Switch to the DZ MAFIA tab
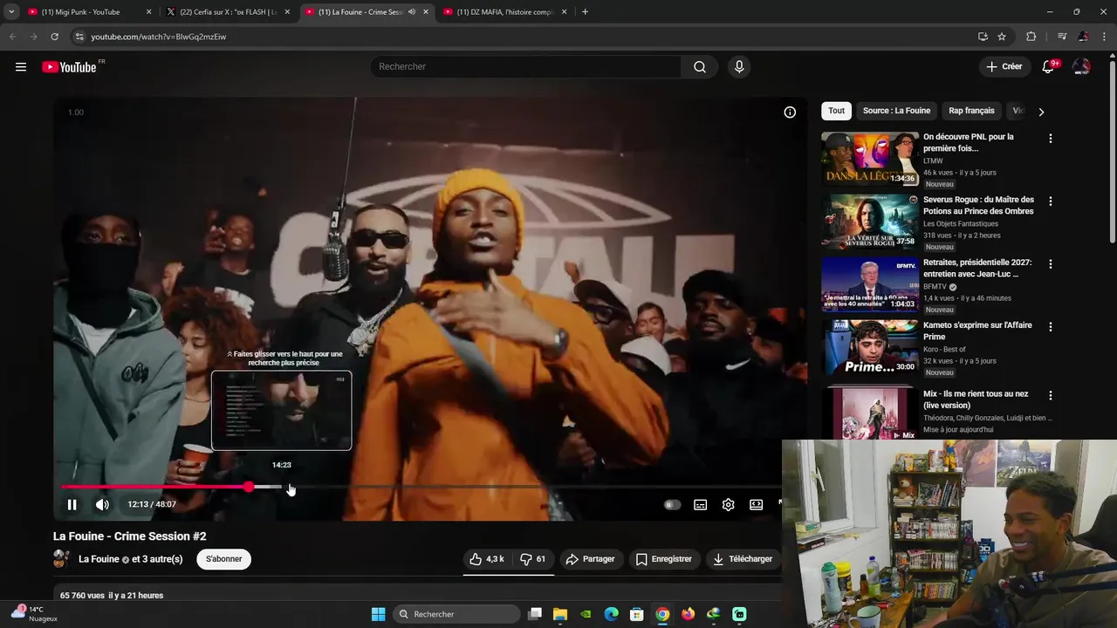This screenshot has height=628, width=1117. tap(505, 12)
